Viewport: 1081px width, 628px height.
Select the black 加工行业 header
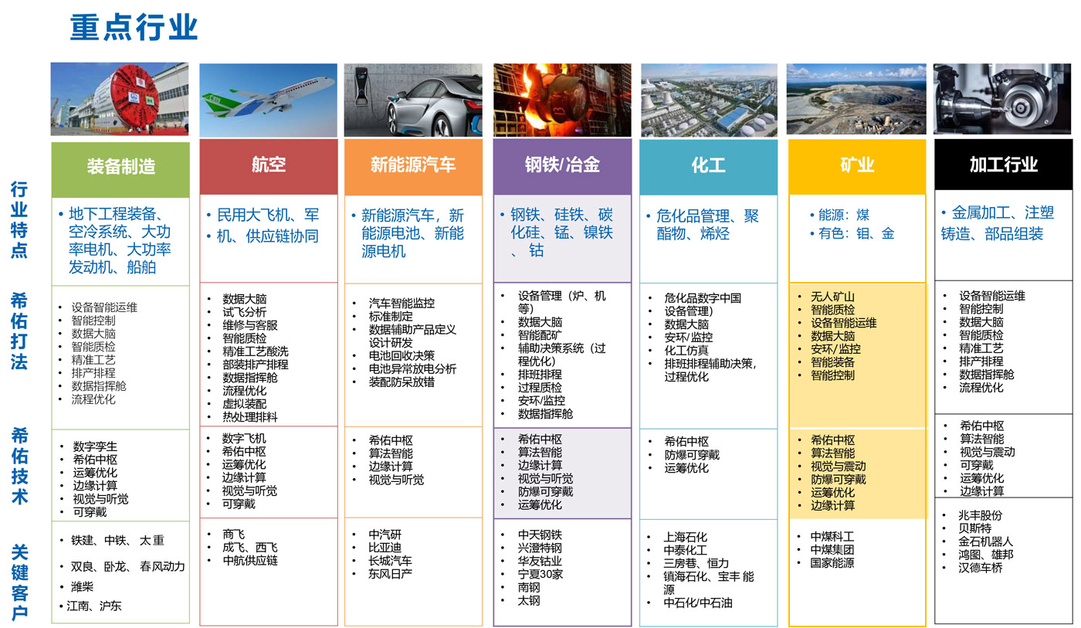point(1004,165)
